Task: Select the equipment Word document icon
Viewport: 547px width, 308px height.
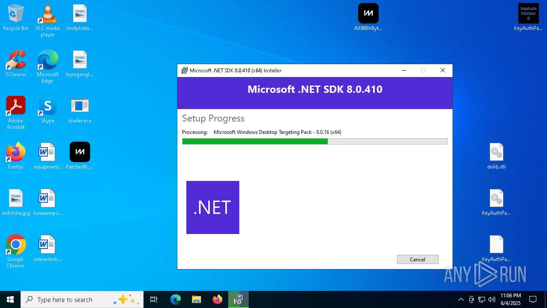Action: tap(47, 157)
